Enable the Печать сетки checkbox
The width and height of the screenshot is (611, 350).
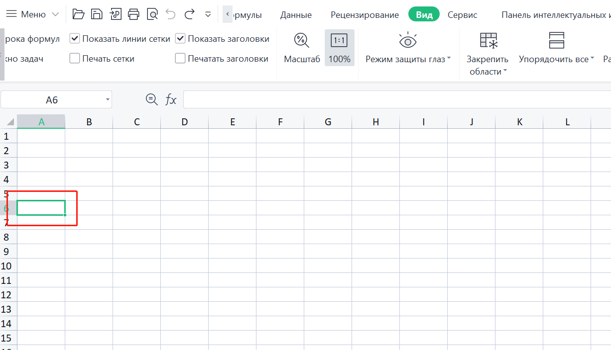click(75, 59)
